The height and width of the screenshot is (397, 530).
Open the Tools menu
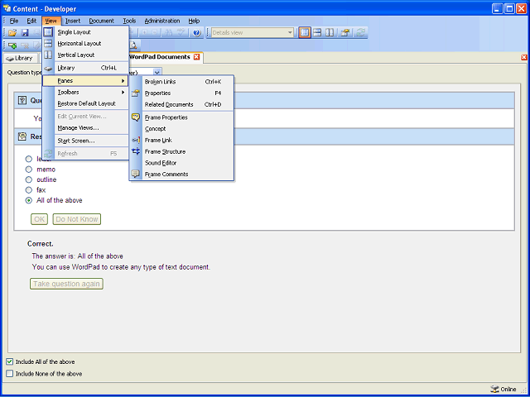129,21
